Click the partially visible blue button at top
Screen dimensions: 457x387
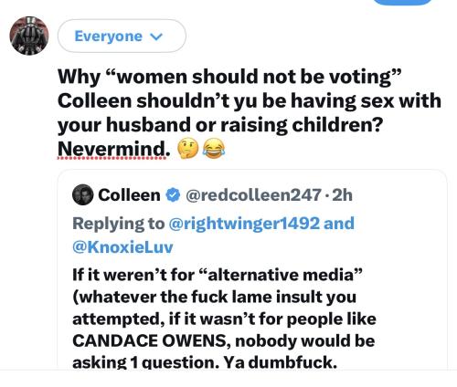tap(403, 2)
